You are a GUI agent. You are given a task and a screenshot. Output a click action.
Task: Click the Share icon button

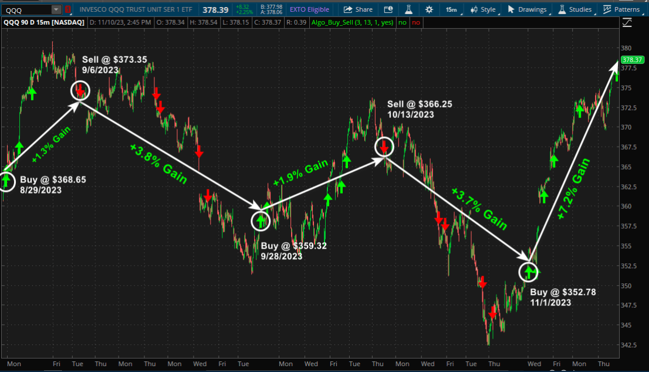358,9
